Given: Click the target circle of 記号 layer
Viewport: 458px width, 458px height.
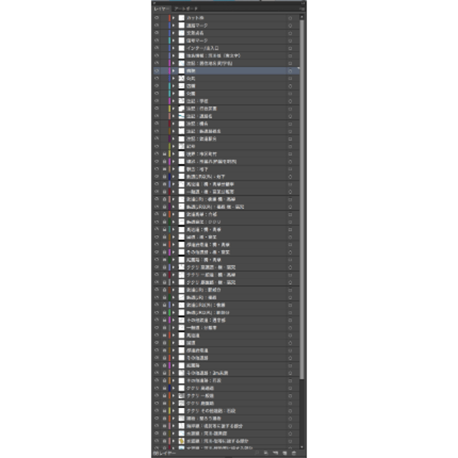Looking at the screenshot, I should [x=290, y=147].
